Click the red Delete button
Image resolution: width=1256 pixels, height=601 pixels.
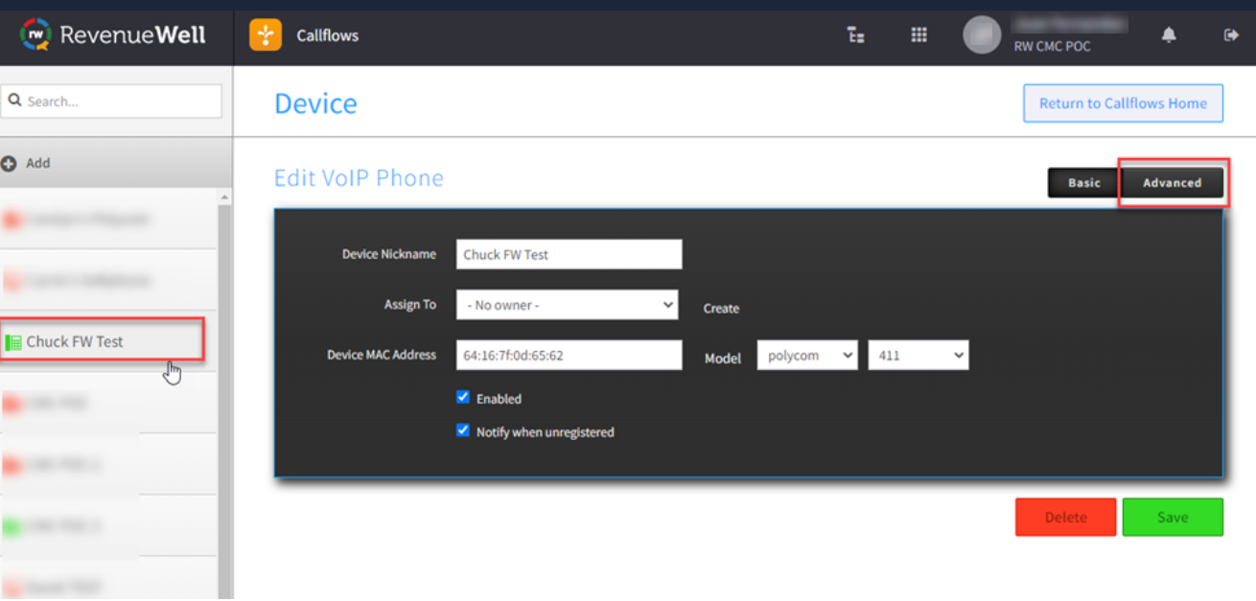[x=1066, y=518]
